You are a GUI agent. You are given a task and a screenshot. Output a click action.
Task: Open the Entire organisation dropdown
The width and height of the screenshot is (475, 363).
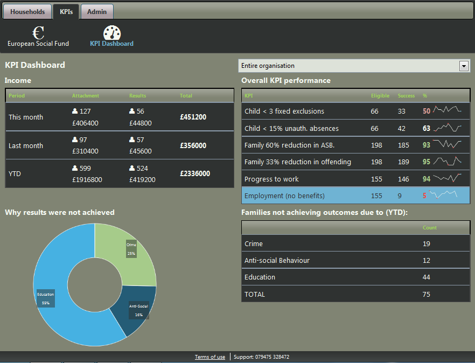(350, 66)
